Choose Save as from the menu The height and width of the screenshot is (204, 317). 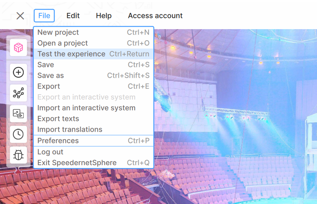click(x=50, y=76)
